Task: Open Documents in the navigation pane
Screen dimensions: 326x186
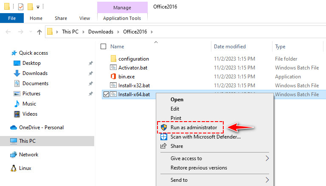Action: [35, 83]
